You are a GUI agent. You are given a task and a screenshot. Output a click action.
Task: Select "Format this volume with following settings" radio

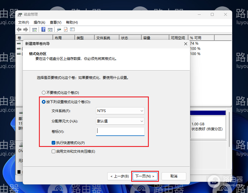click(x=44, y=102)
